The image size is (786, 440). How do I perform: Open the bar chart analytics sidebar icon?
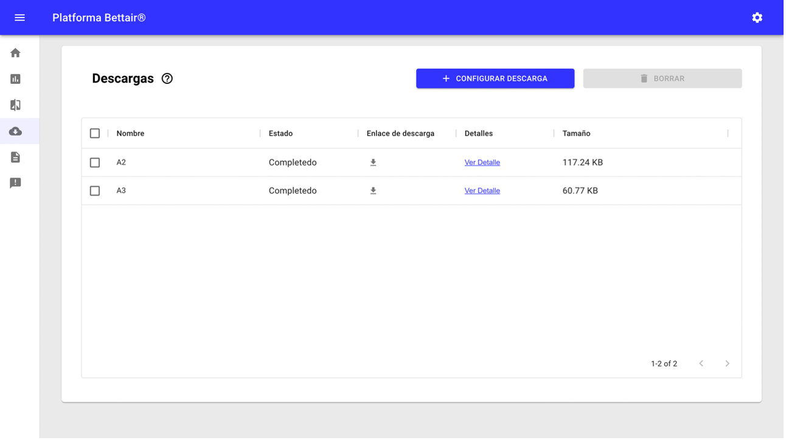pos(16,79)
